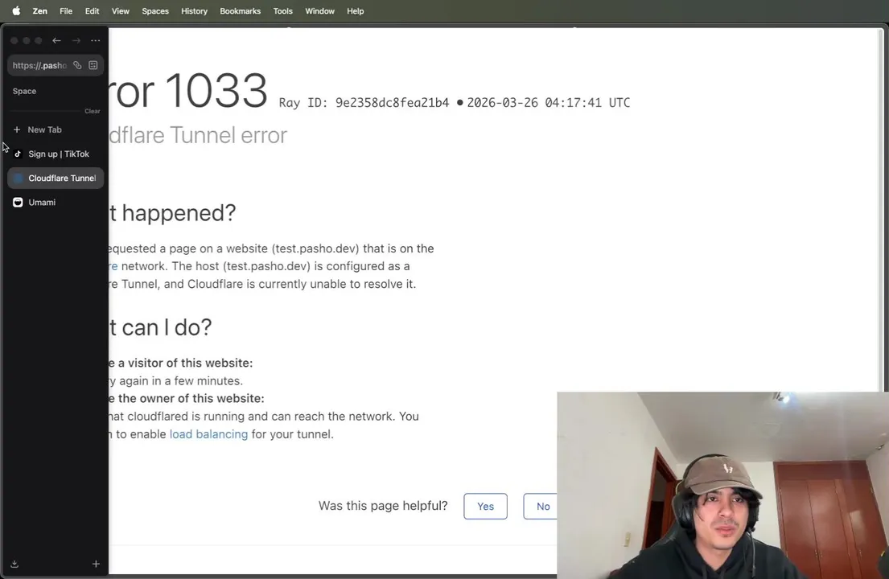Click the Error 1033 heading
Screen dimensions: 889x579
(x=187, y=91)
